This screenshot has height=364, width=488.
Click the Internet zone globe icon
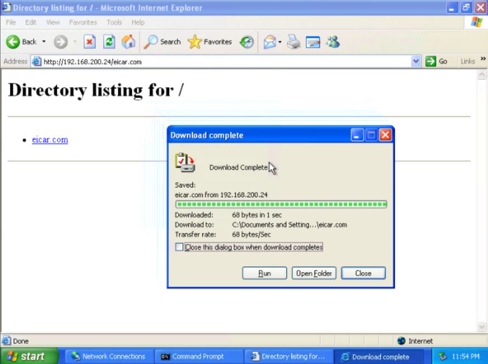tap(401, 341)
